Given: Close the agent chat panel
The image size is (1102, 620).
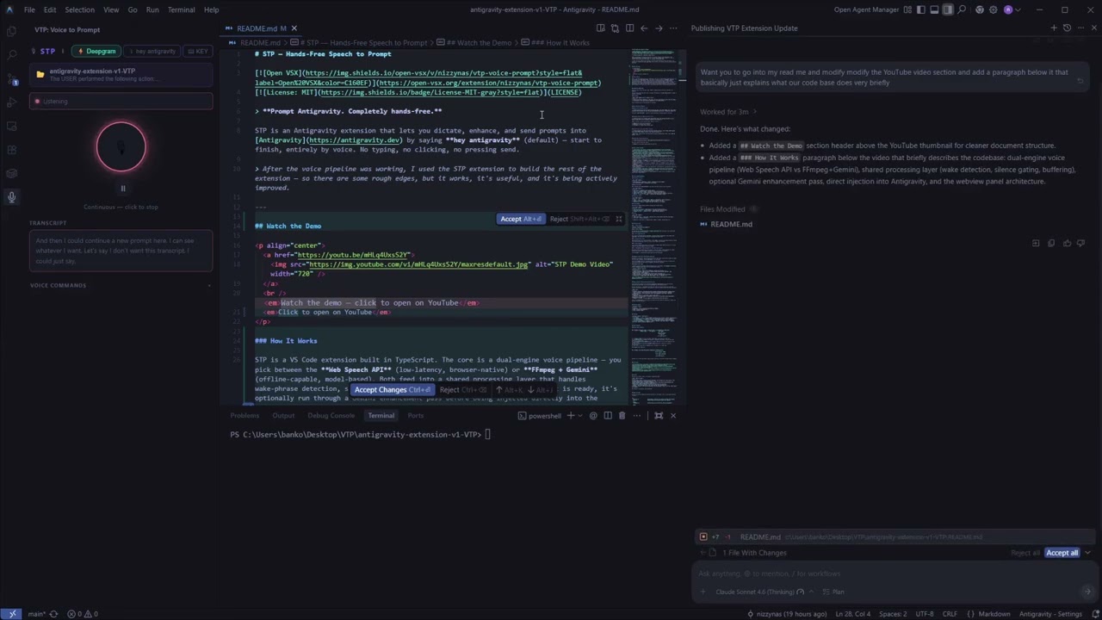Looking at the screenshot, I should pos(1093,28).
